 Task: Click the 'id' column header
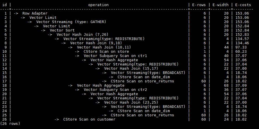4,5
